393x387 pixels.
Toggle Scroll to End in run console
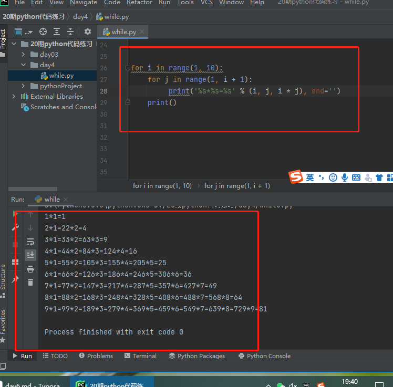click(30, 255)
